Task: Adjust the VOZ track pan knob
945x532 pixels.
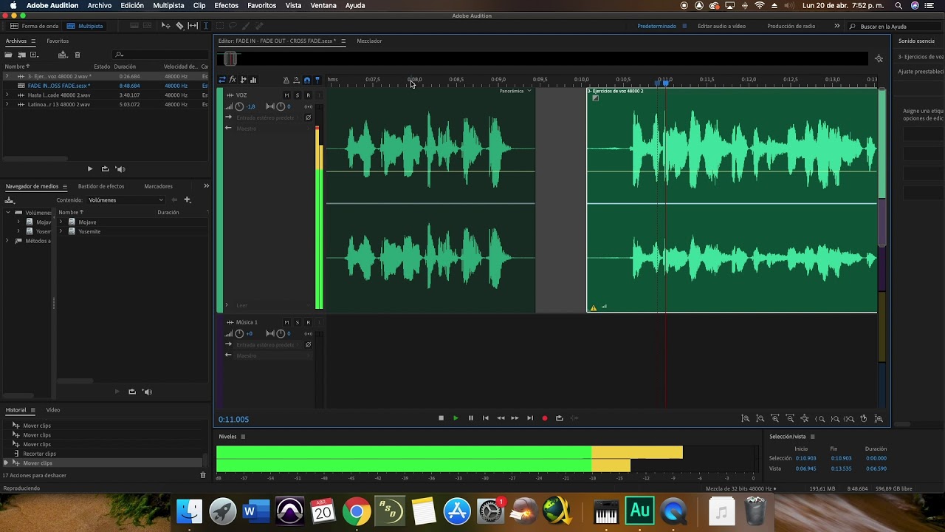Action: pos(281,106)
